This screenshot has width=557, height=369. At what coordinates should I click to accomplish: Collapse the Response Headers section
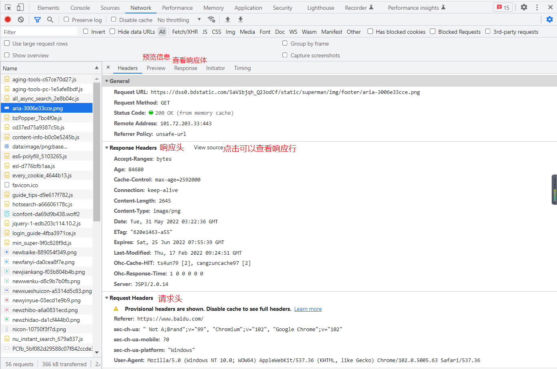point(107,148)
